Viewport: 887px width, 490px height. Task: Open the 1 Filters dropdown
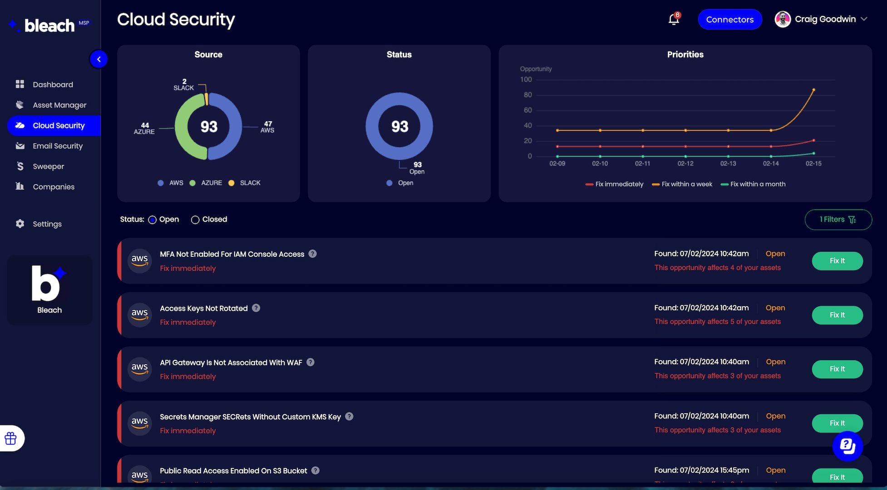click(838, 220)
